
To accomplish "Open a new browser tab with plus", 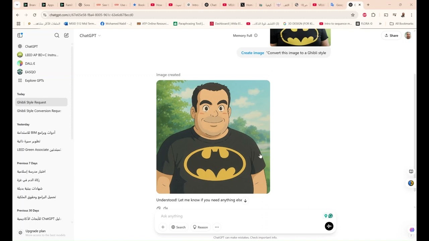I will [368, 5].
